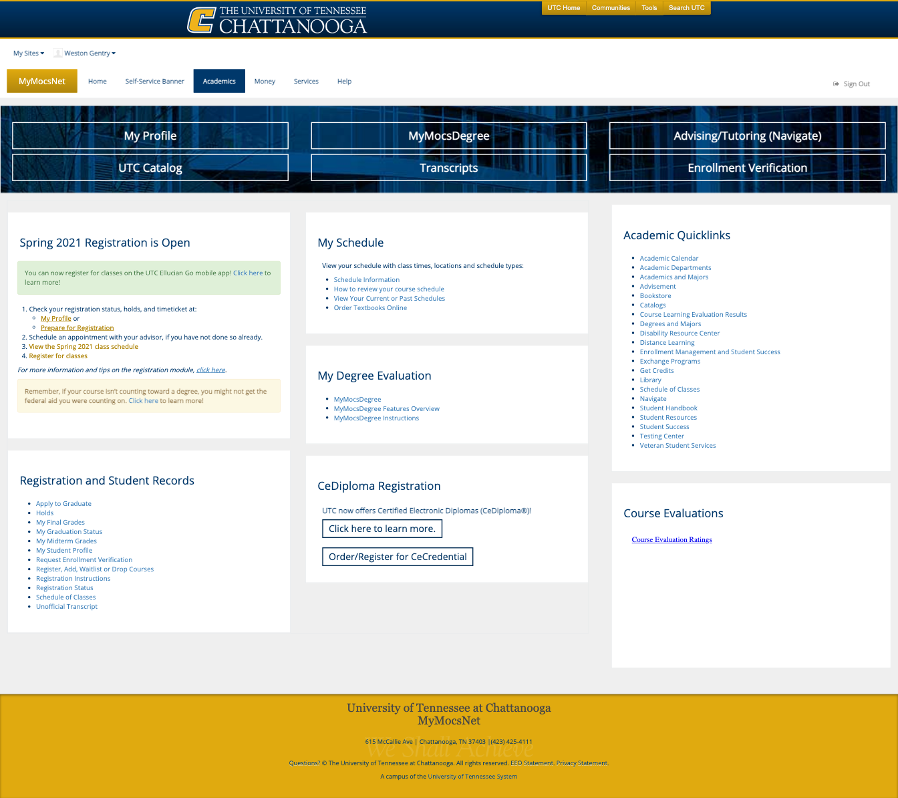
Task: Open the Holds link
Action: (x=45, y=513)
